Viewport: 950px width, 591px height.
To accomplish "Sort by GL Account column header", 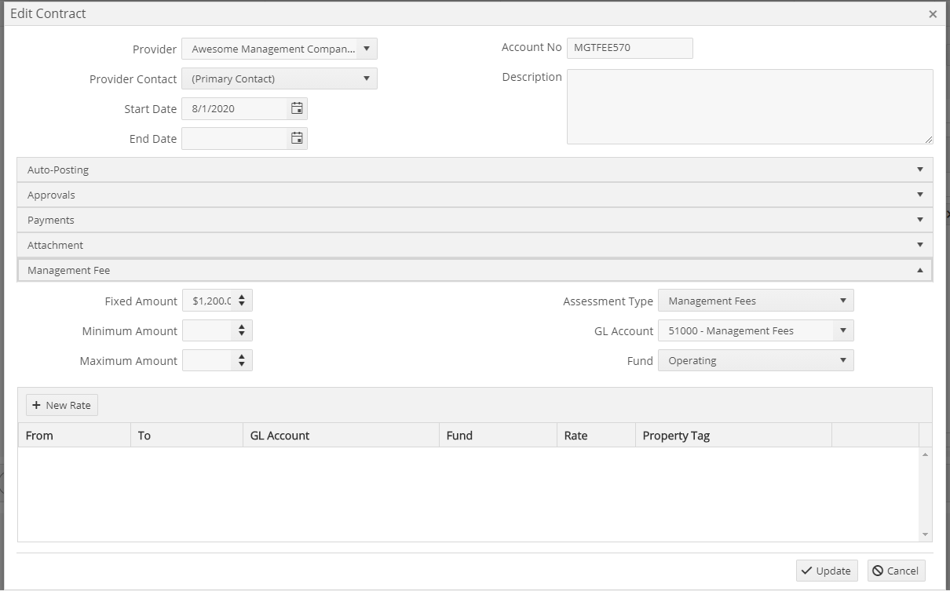I will tap(342, 435).
